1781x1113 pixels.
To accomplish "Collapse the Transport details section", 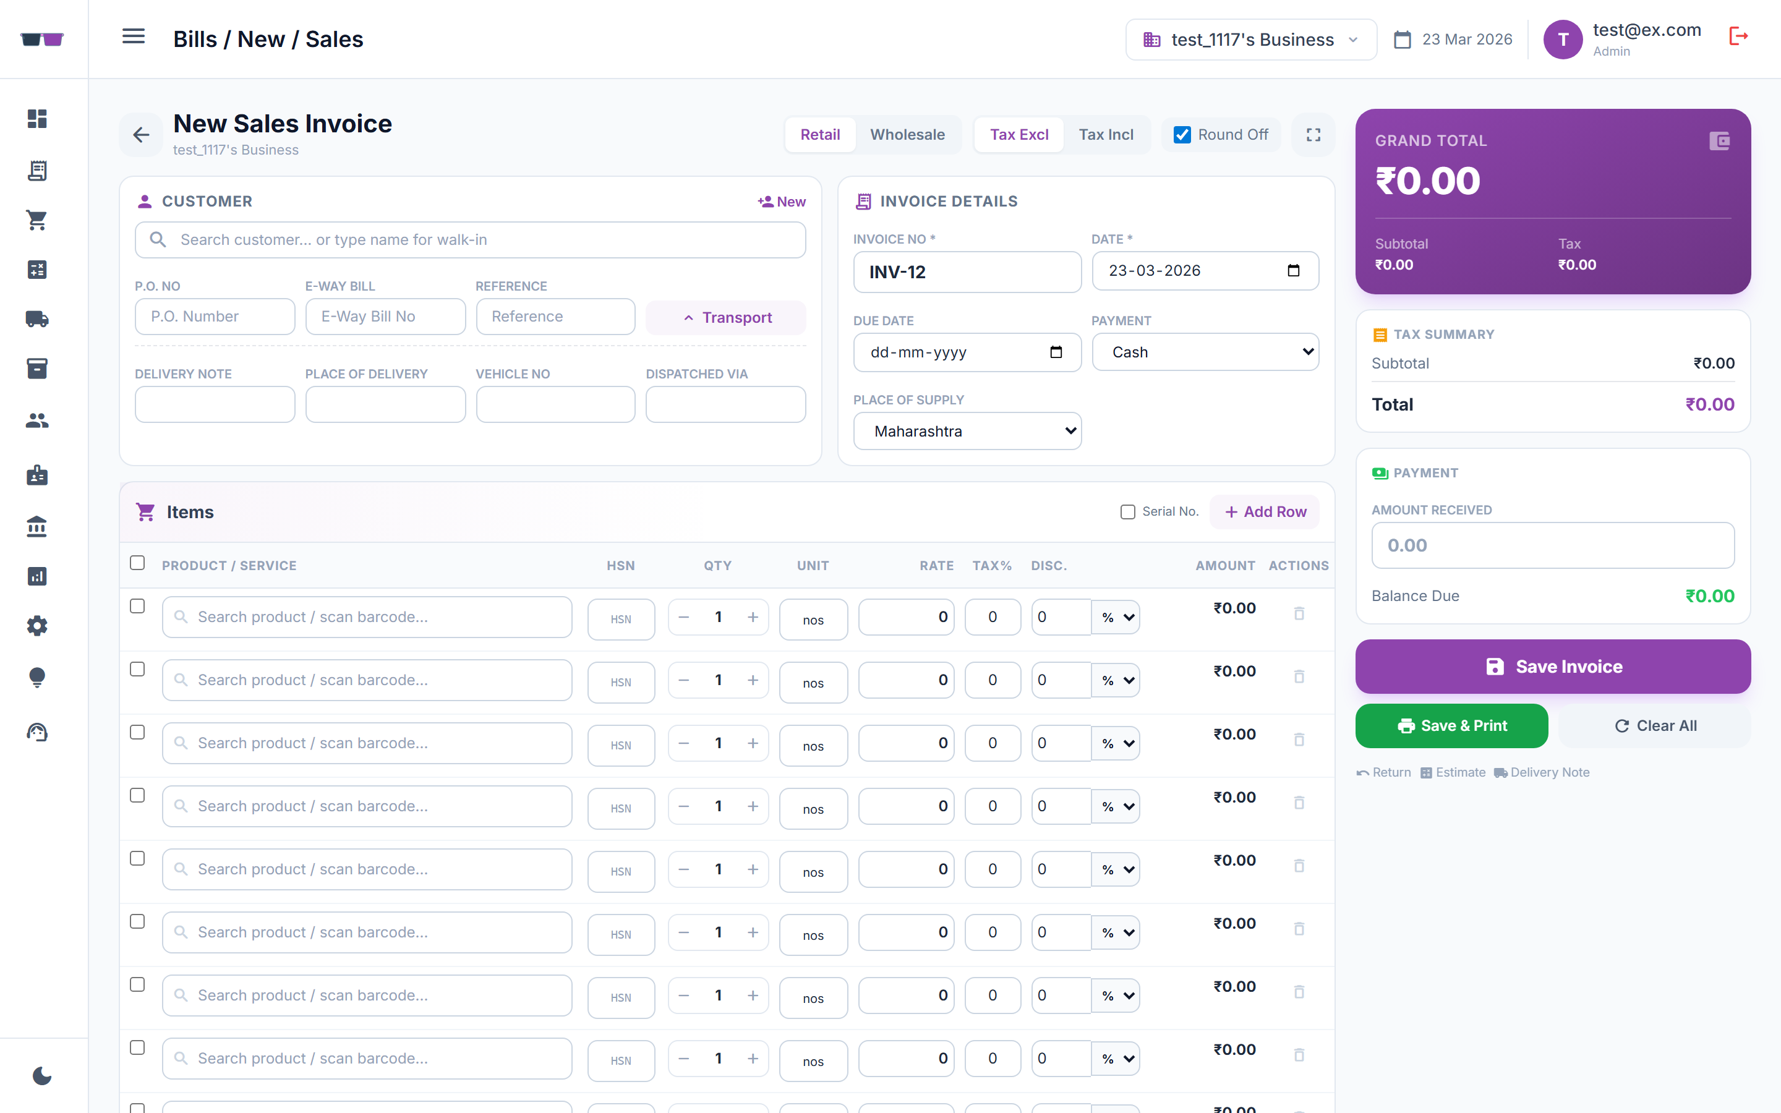I will point(725,317).
